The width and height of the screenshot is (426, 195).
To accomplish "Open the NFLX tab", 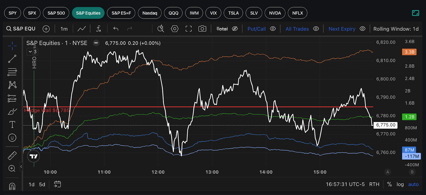I will tap(297, 13).
